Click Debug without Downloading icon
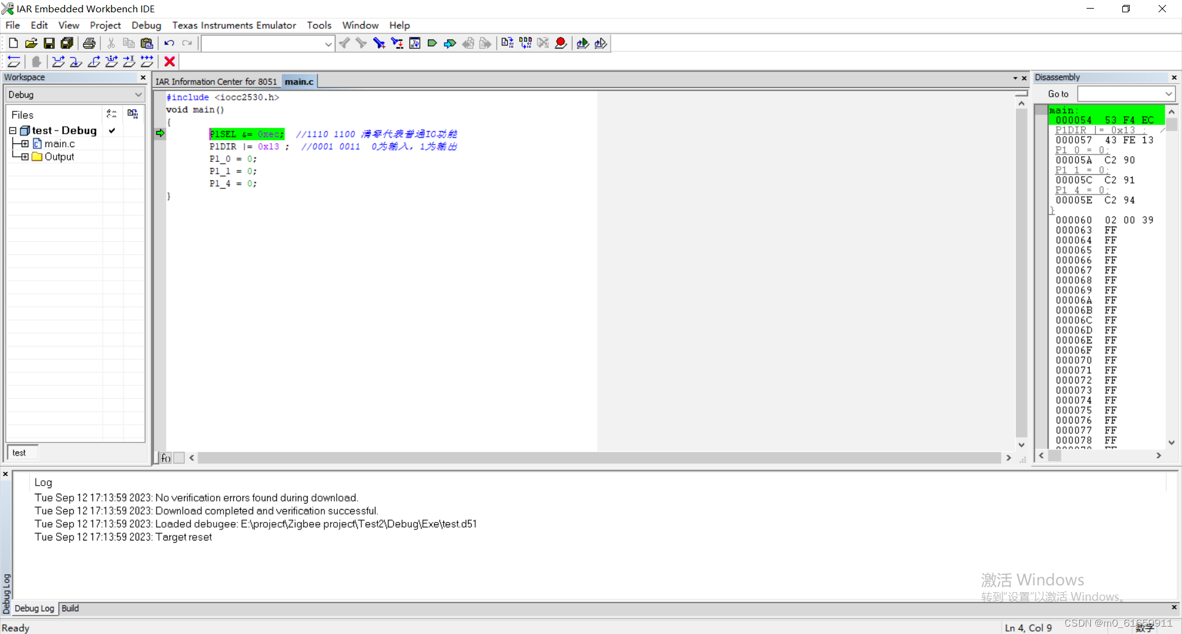1182x634 pixels. click(x=600, y=43)
